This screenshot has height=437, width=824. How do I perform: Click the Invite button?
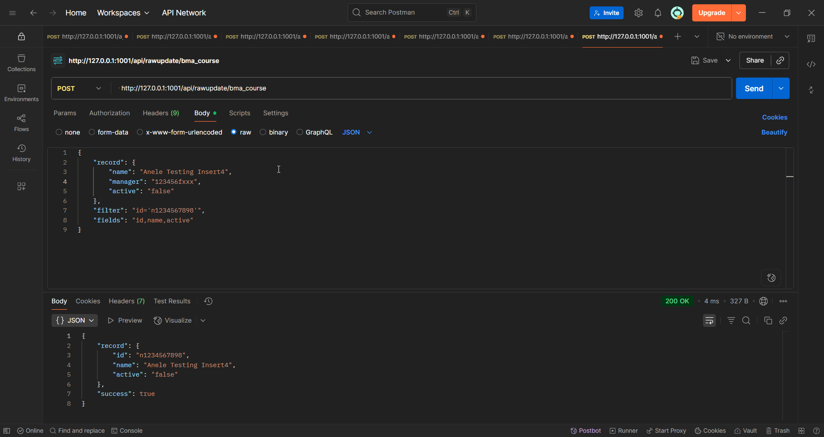tap(606, 13)
